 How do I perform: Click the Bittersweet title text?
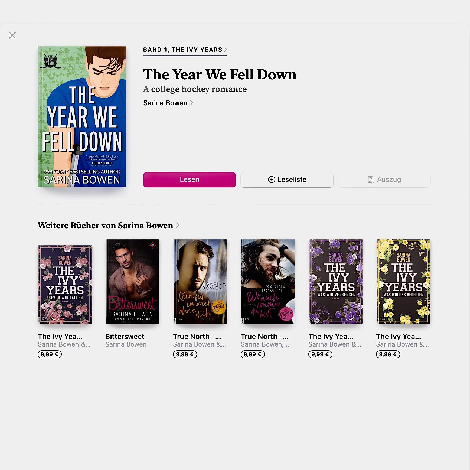(125, 337)
